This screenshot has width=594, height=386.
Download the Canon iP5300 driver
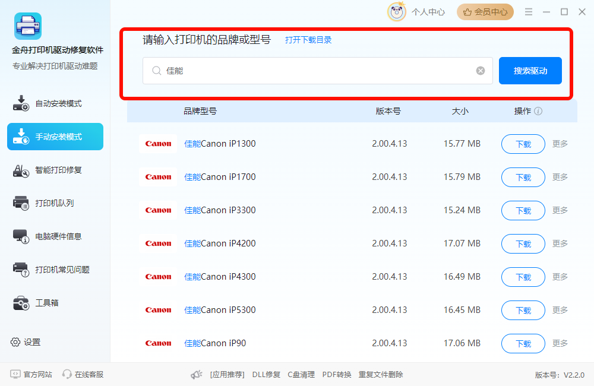[523, 310]
